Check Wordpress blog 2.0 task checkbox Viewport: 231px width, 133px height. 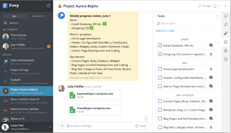coord(160,110)
